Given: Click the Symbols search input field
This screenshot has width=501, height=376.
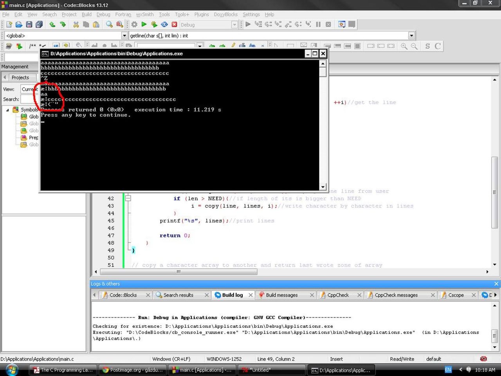Looking at the screenshot, I should click(30, 99).
